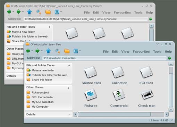Click the third drive icon in back window
The width and height of the screenshot is (177, 127).
click(127, 33)
